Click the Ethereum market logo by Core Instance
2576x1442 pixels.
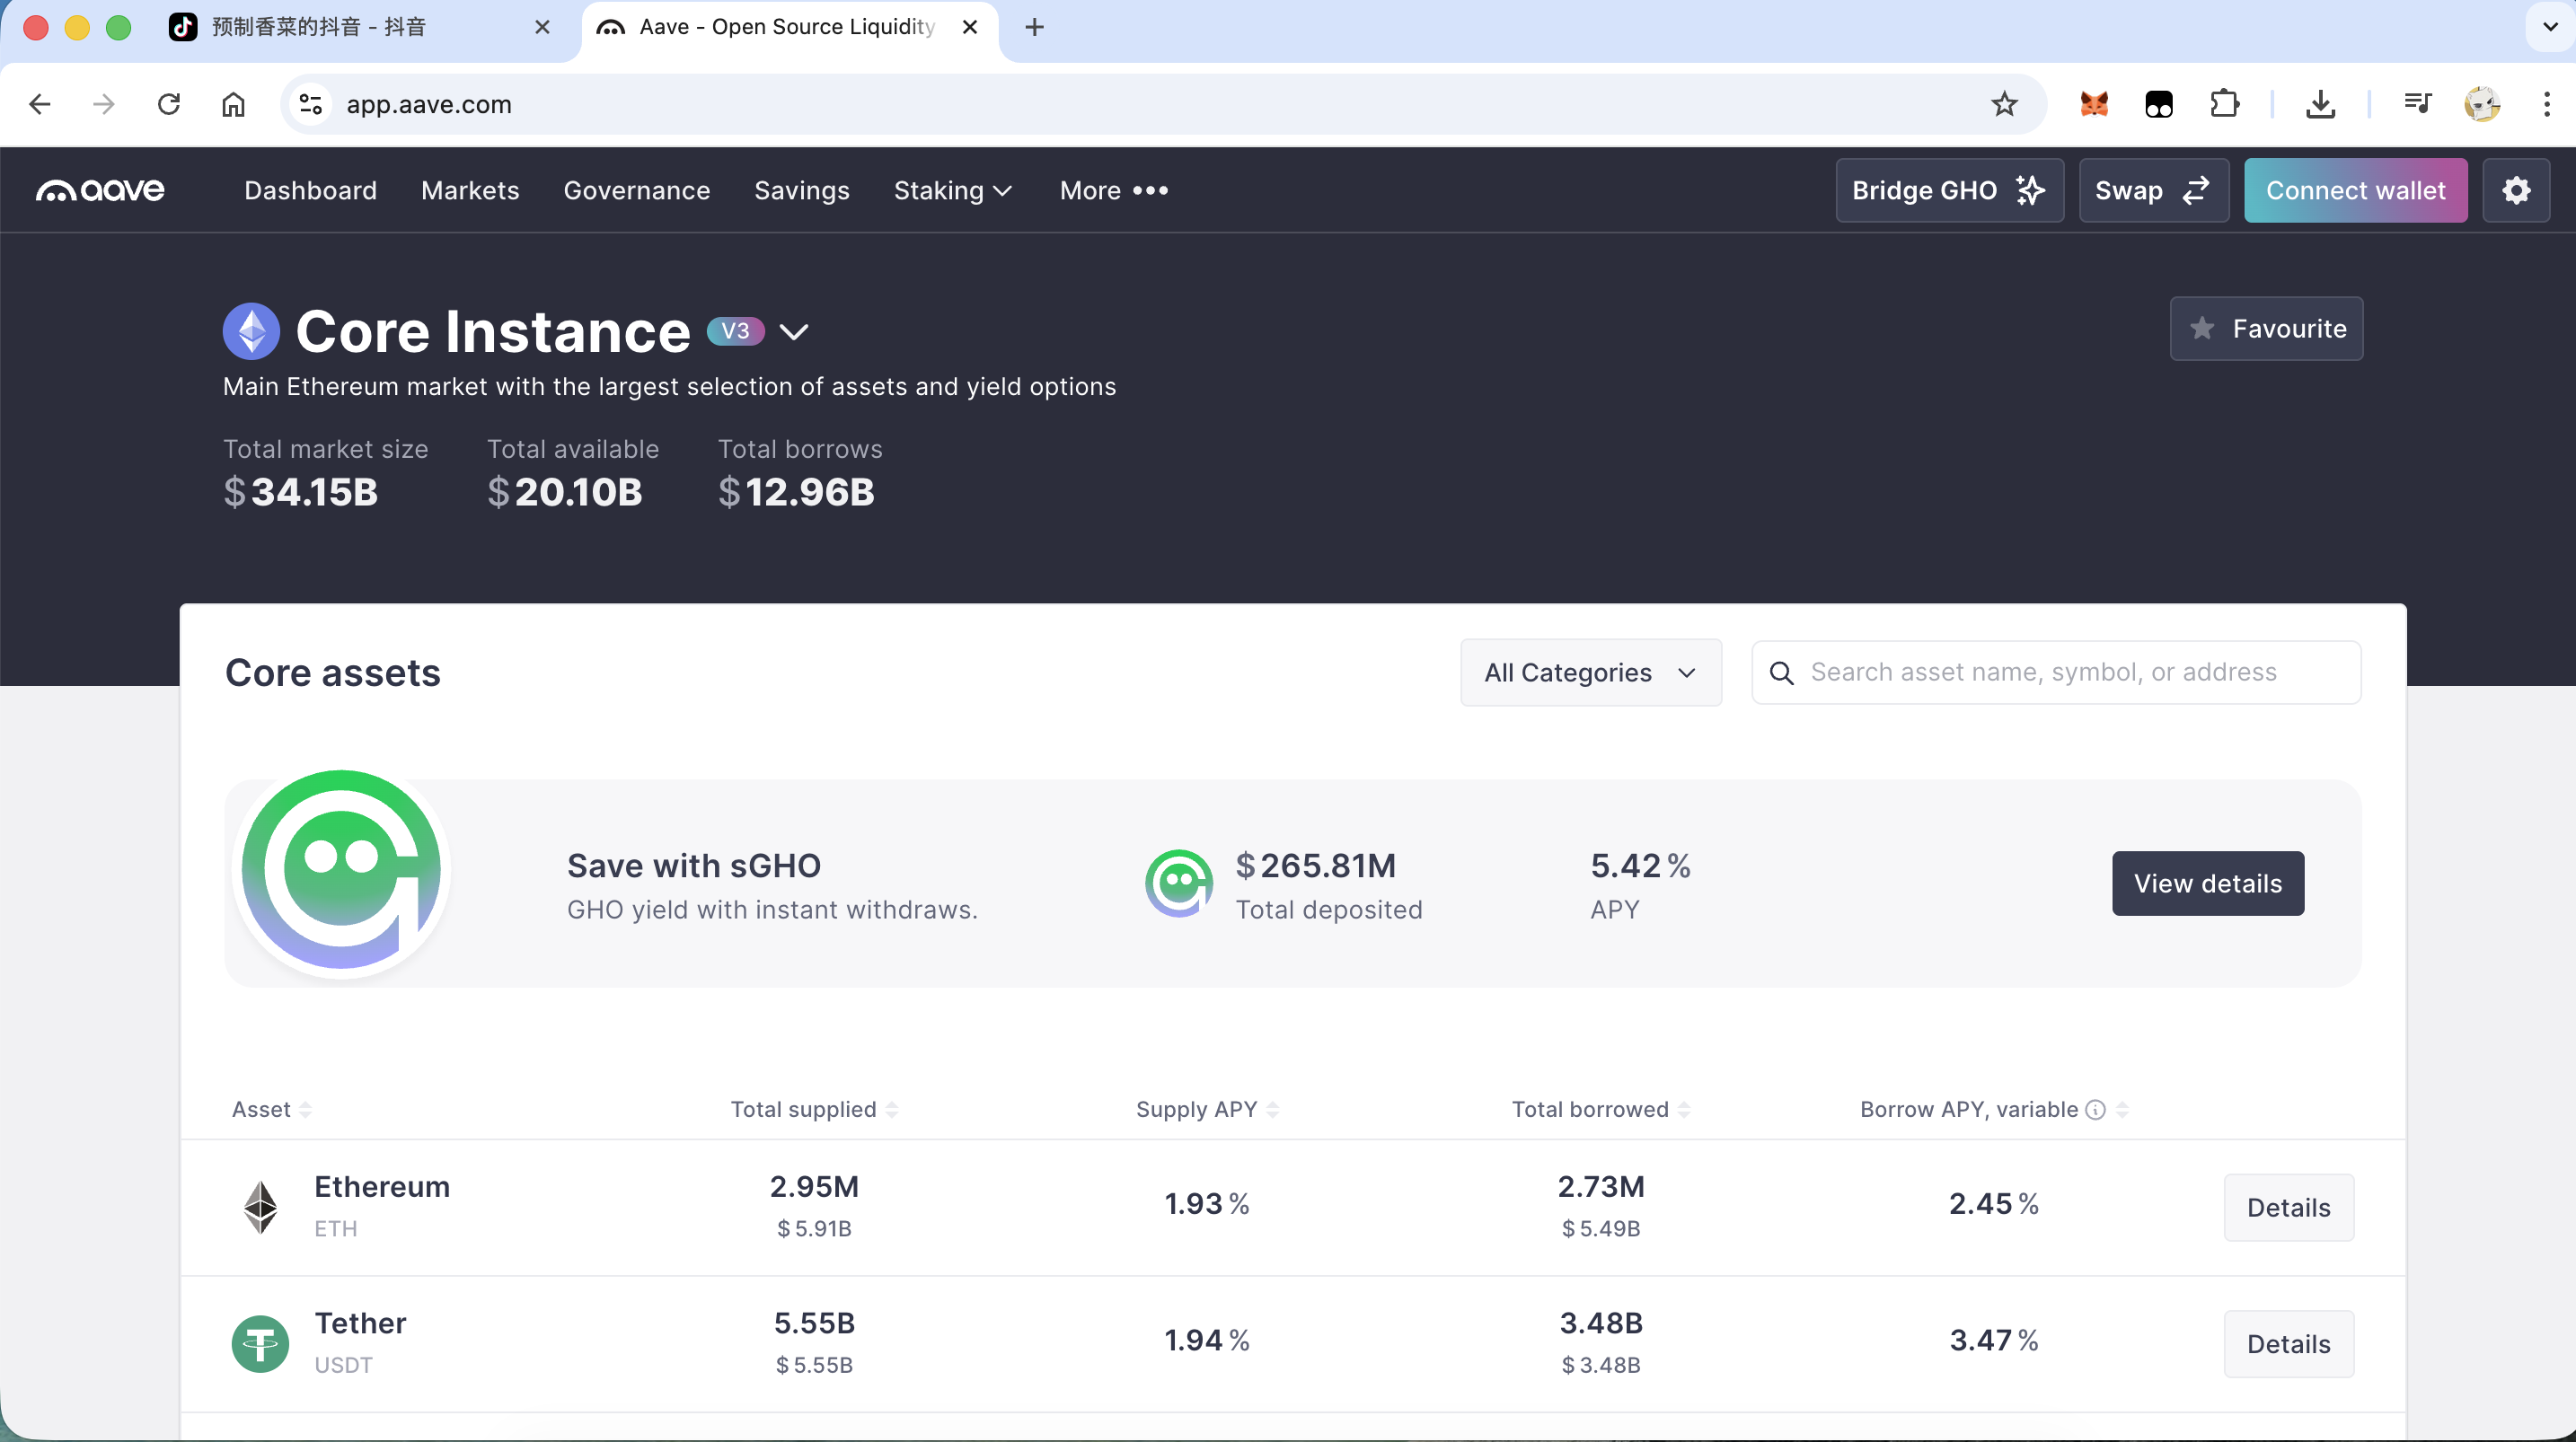click(x=251, y=331)
